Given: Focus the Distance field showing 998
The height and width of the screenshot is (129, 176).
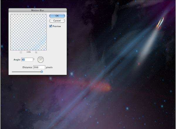Looking at the screenshot, I should [x=39, y=67].
